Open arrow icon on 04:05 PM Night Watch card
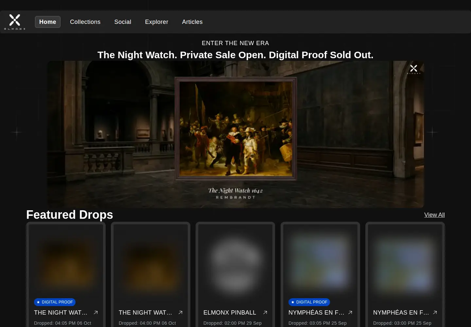The height and width of the screenshot is (327, 471). click(96, 313)
